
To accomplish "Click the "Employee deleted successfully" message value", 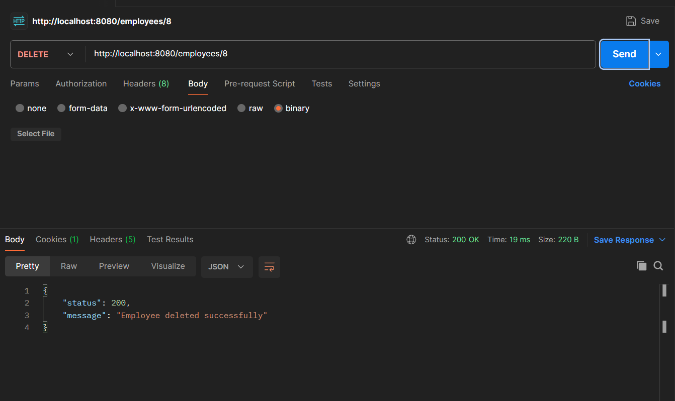I will click(x=192, y=316).
